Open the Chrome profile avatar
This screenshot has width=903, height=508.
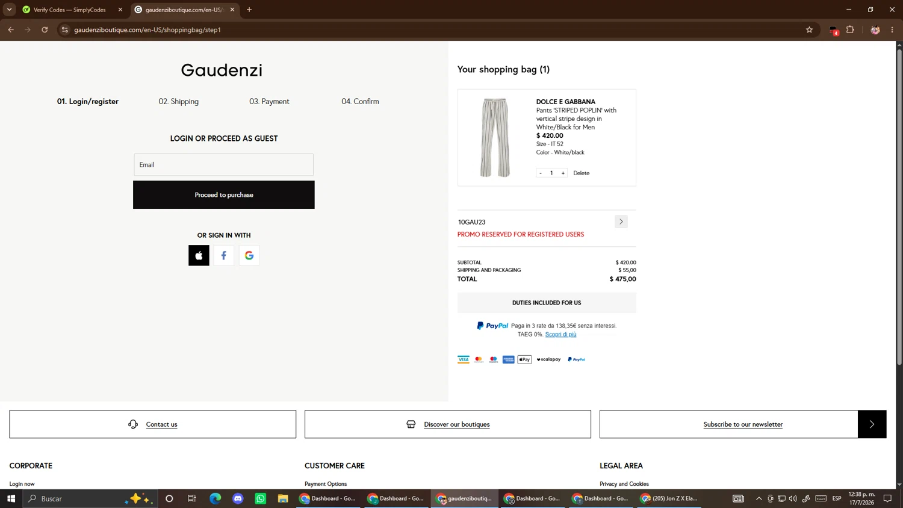pos(875,29)
